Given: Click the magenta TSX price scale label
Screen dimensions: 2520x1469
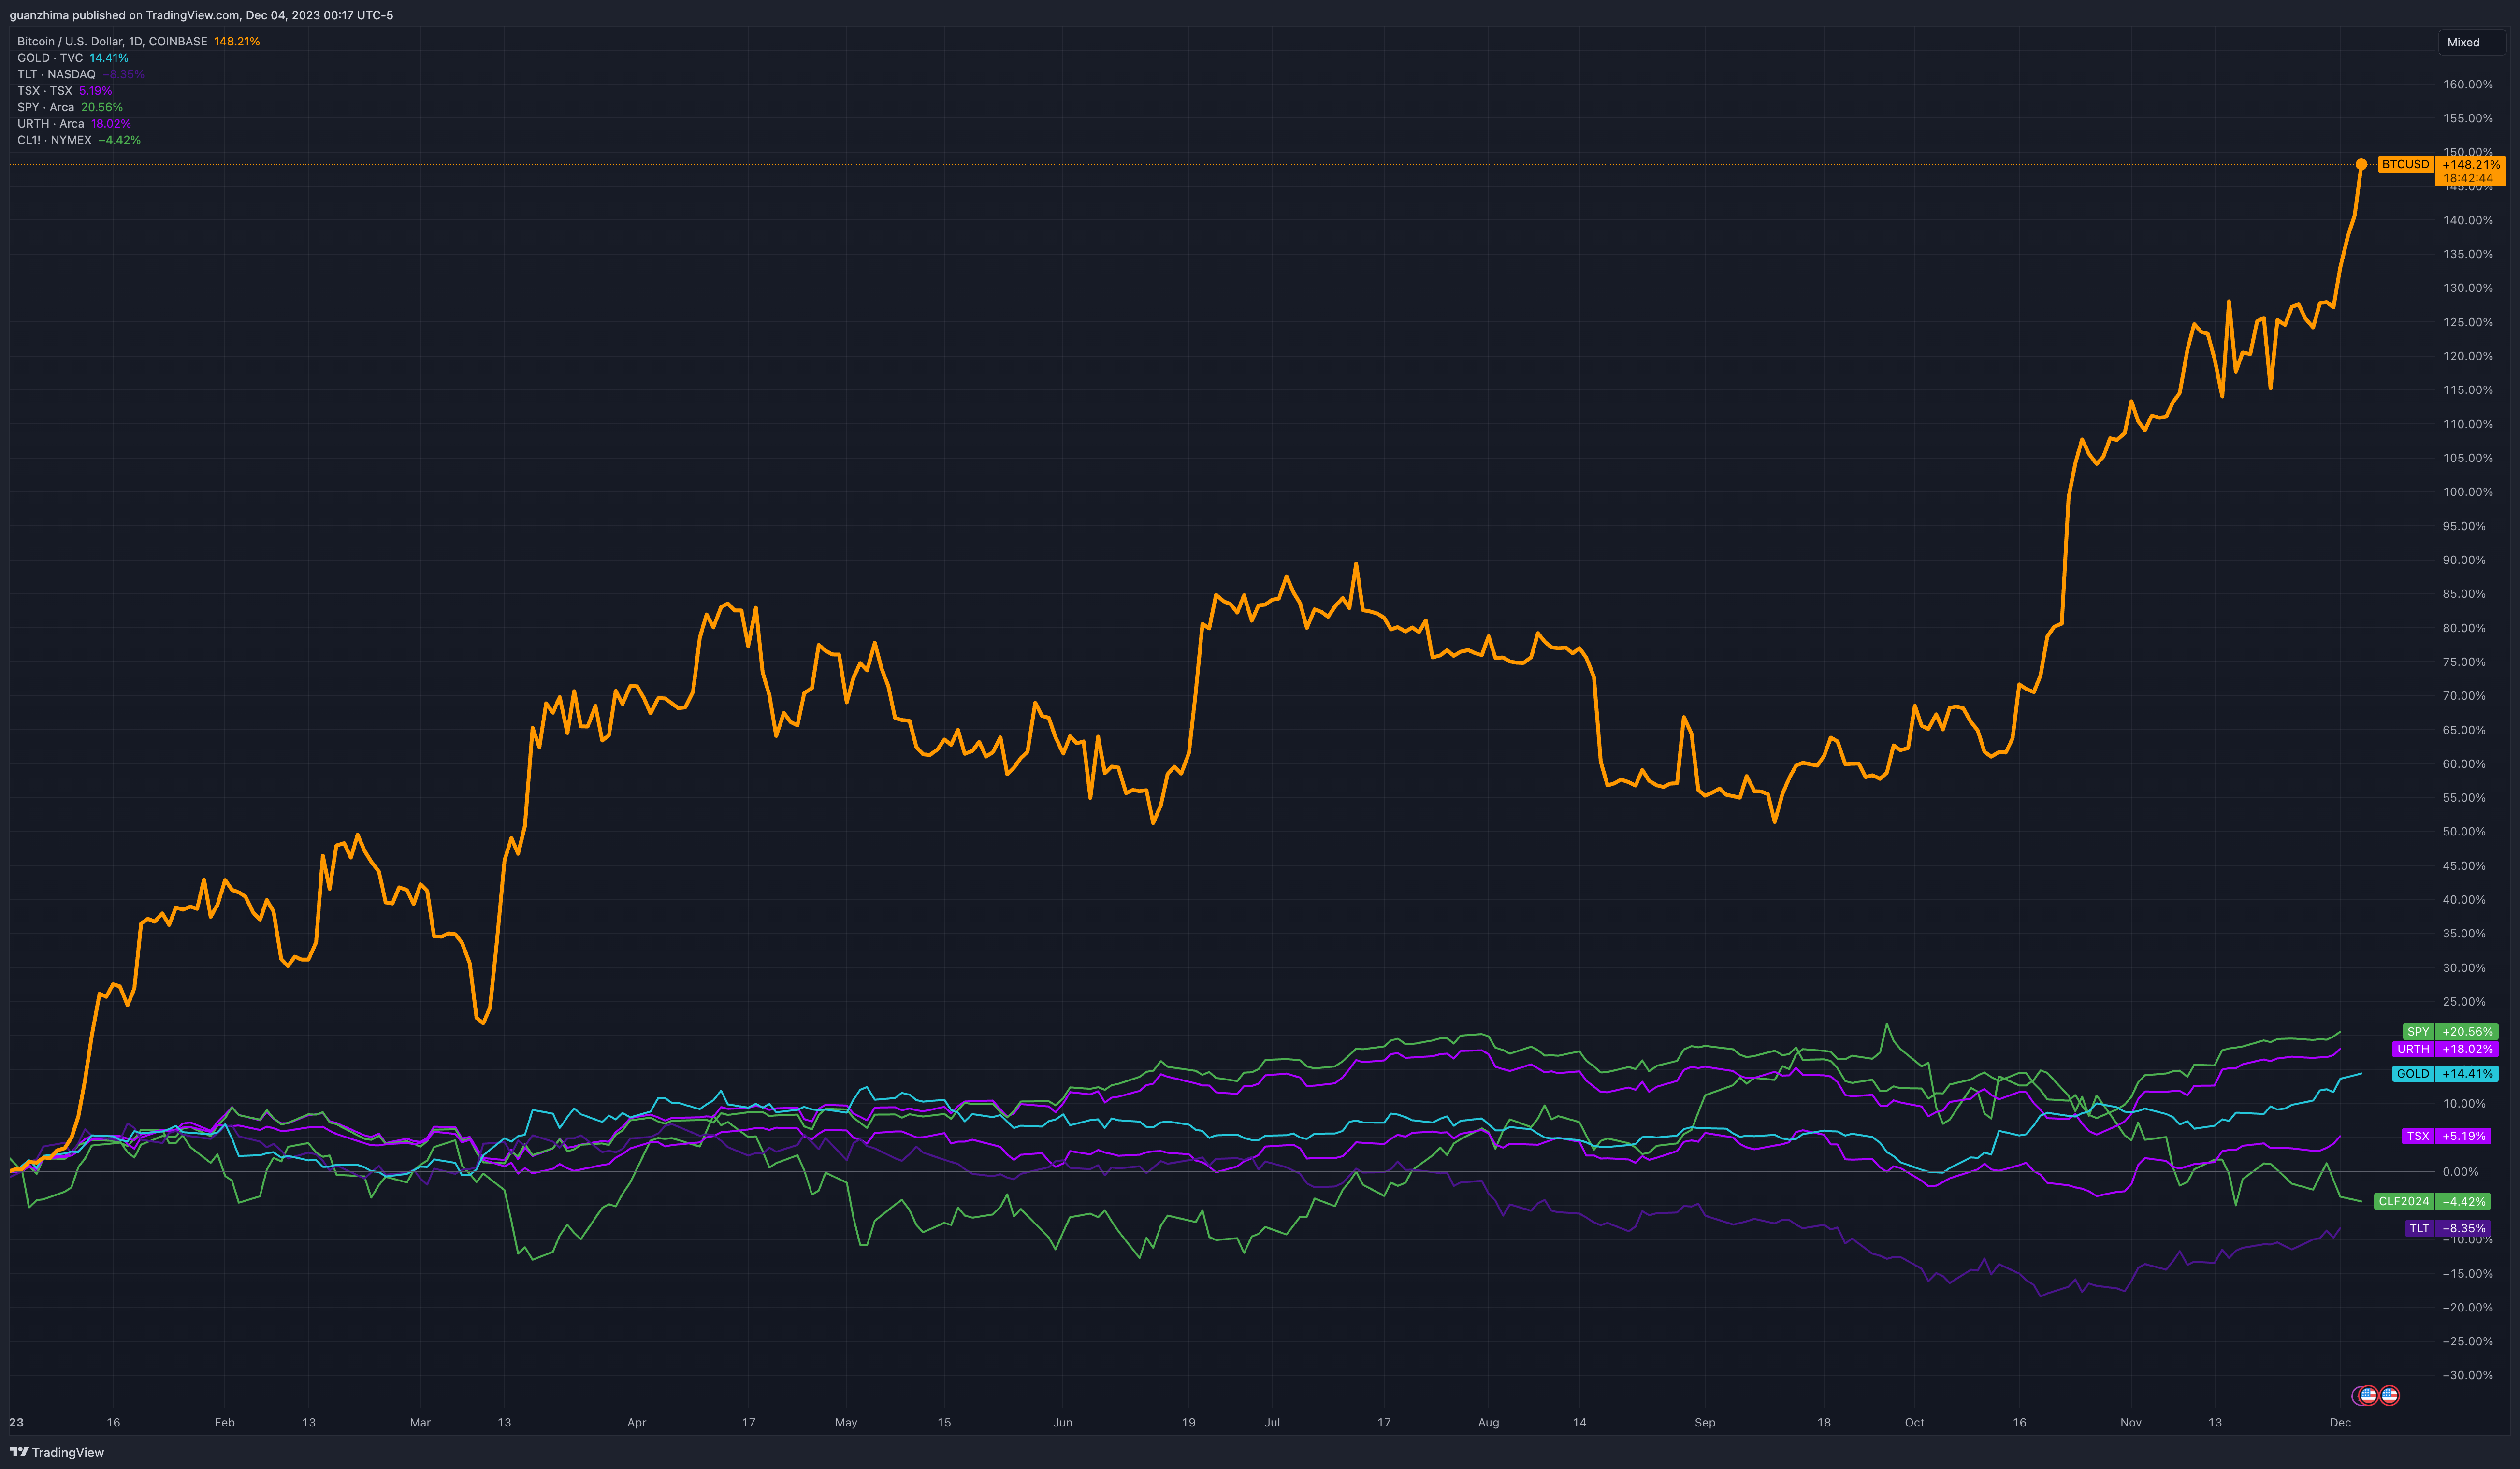Looking at the screenshot, I should (2418, 1136).
